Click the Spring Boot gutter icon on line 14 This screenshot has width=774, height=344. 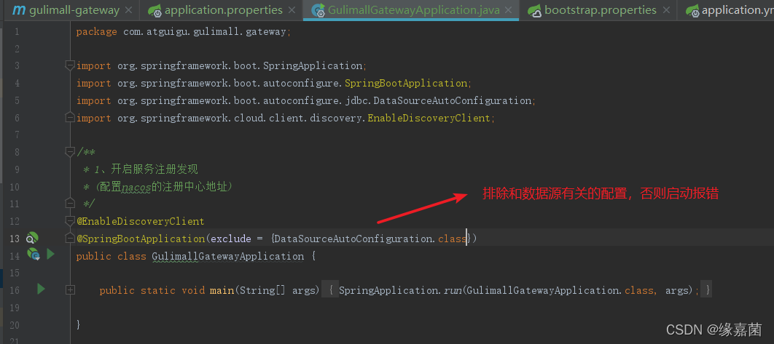(x=33, y=255)
